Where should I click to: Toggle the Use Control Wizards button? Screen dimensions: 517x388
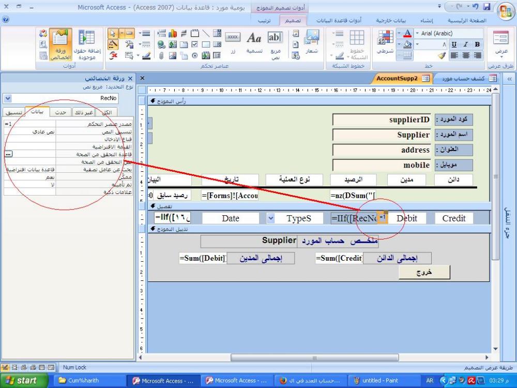(113, 44)
